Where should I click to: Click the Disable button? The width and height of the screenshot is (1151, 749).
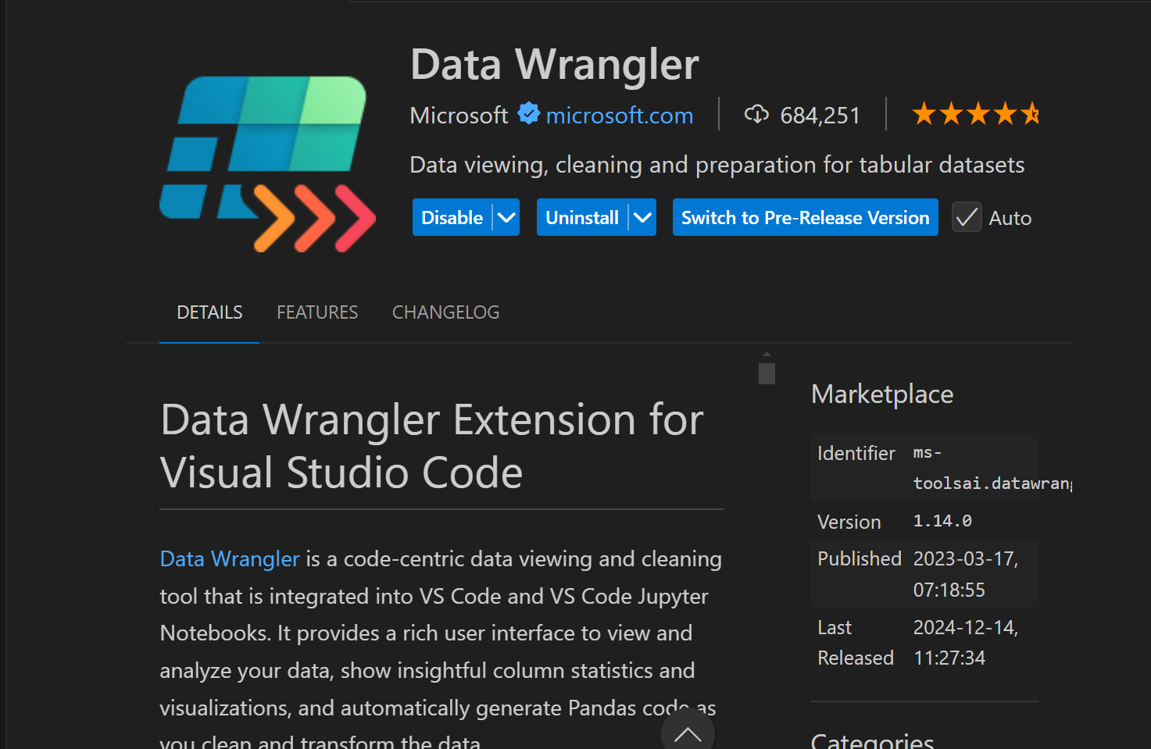(x=452, y=217)
